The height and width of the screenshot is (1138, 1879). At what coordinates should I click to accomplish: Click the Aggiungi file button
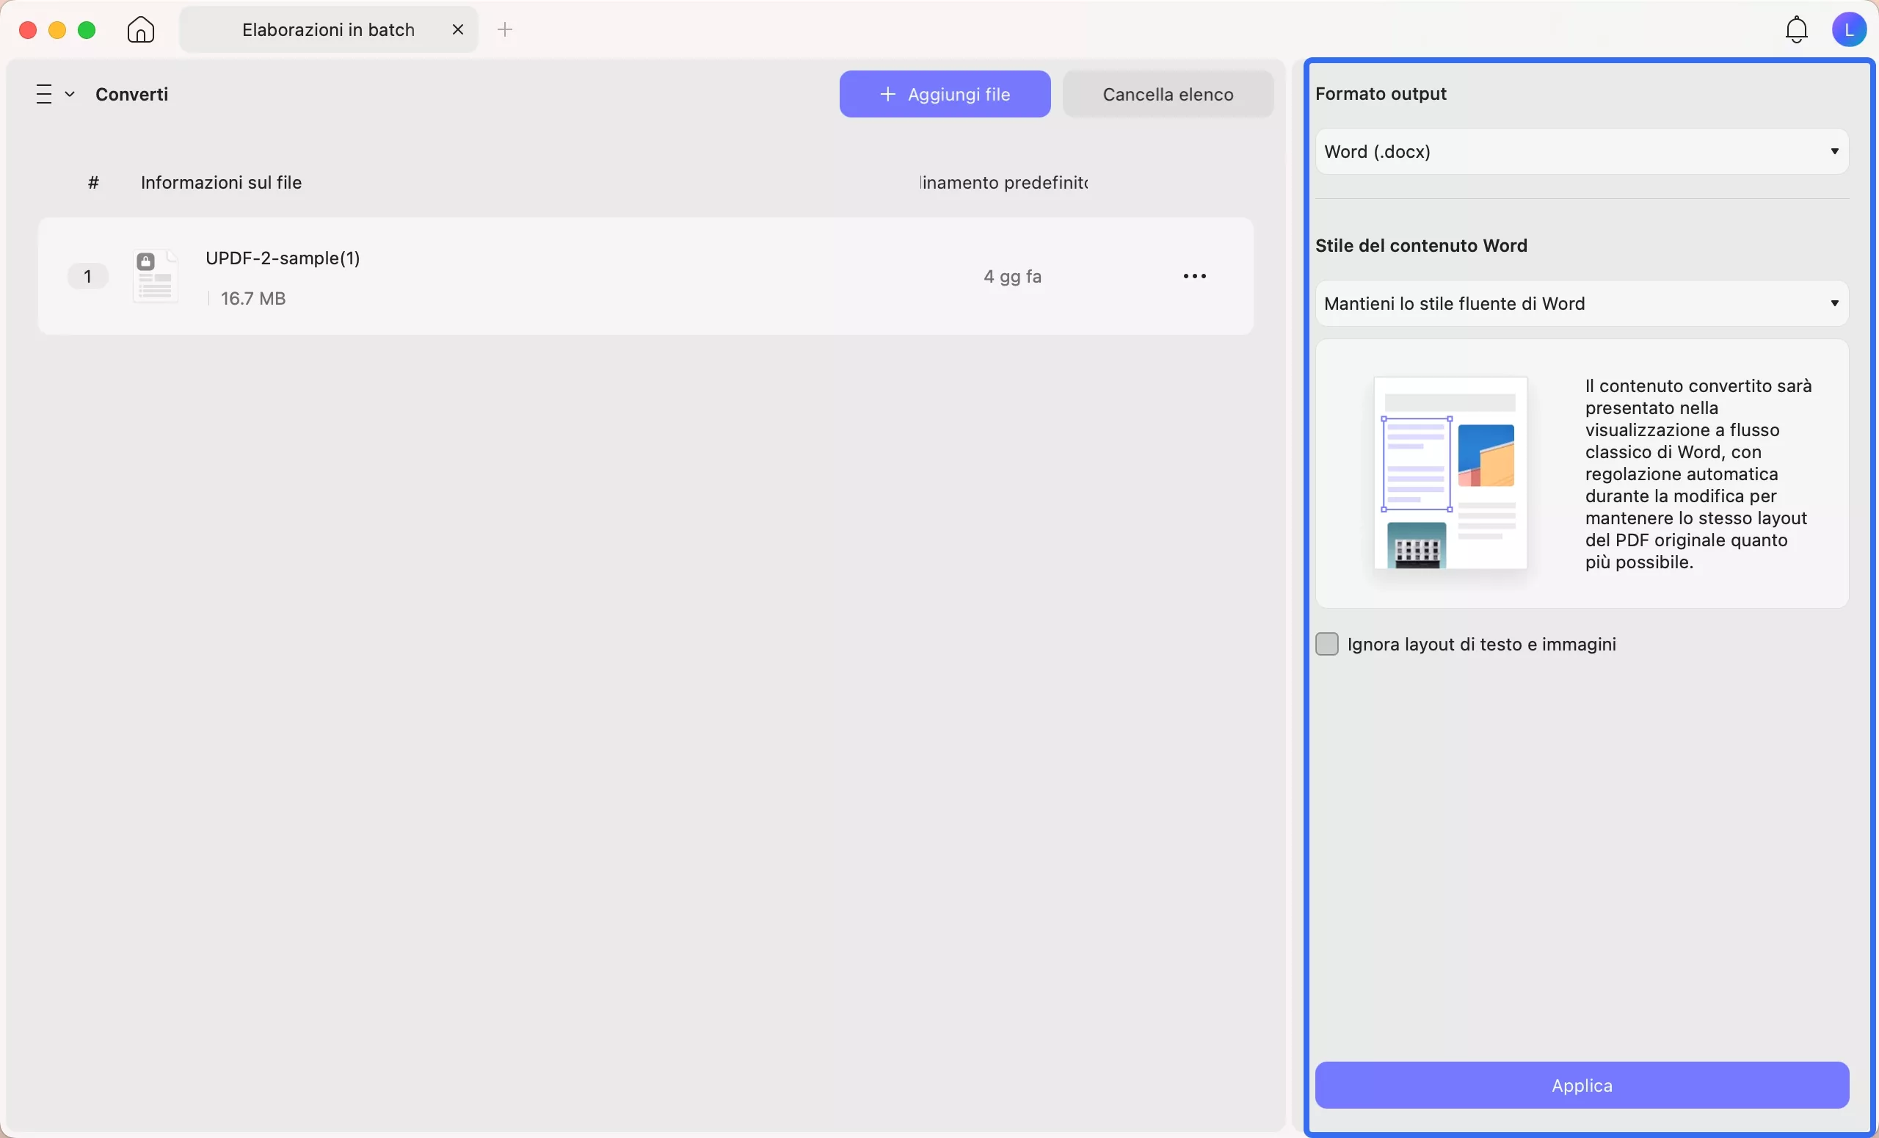point(944,94)
